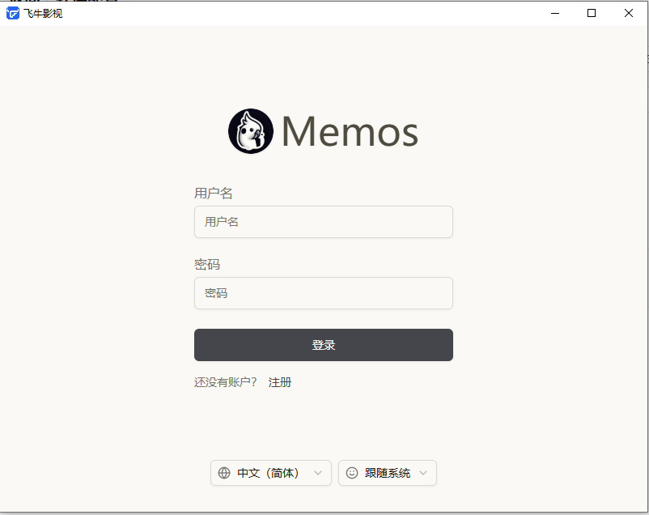Focus the 密码 input field

323,293
